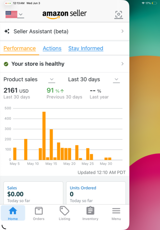Open Seller Assistant (beta) chevron
160x230 pixels.
tap(122, 31)
